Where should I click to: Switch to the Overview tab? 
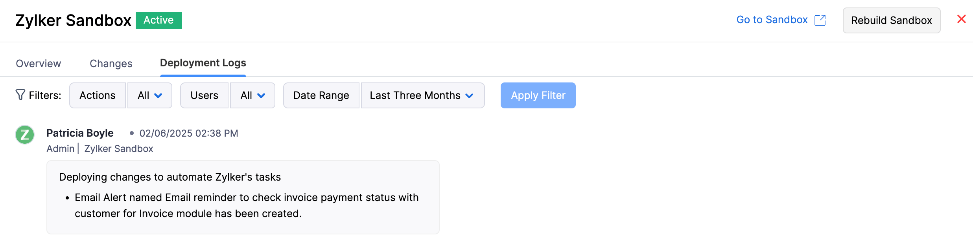pyautogui.click(x=38, y=63)
